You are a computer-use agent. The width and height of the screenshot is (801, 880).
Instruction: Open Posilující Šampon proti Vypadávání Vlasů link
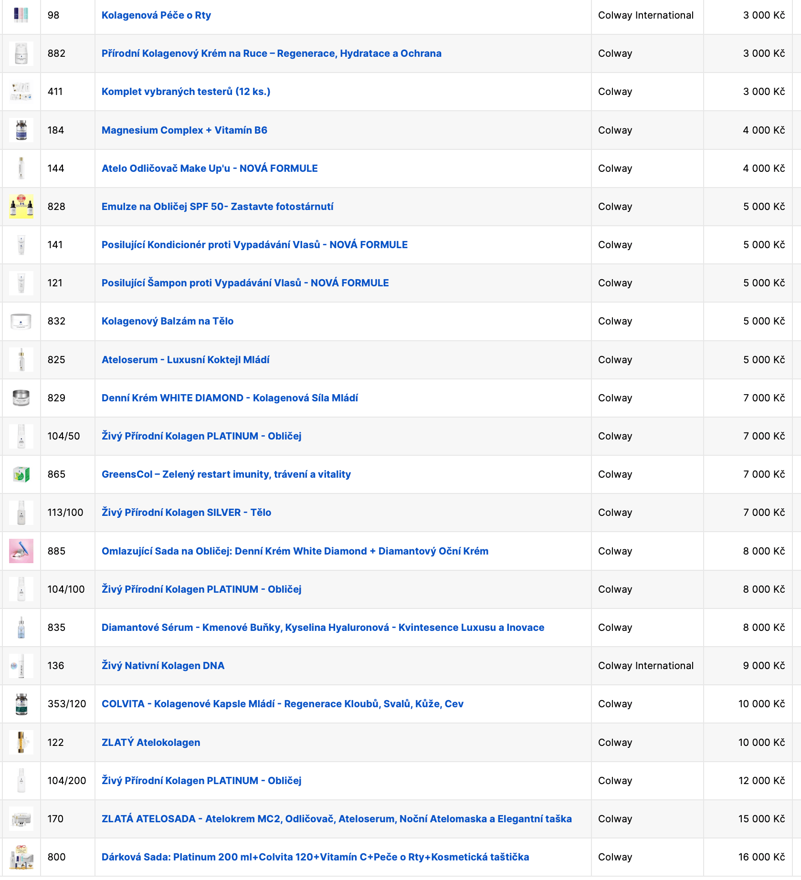pyautogui.click(x=245, y=283)
